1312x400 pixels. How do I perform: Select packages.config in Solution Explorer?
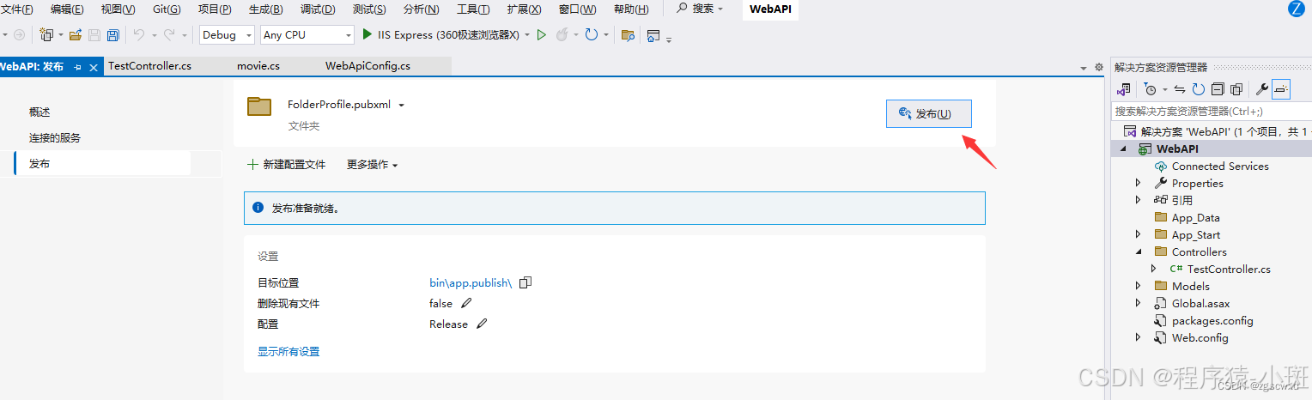pyautogui.click(x=1212, y=320)
